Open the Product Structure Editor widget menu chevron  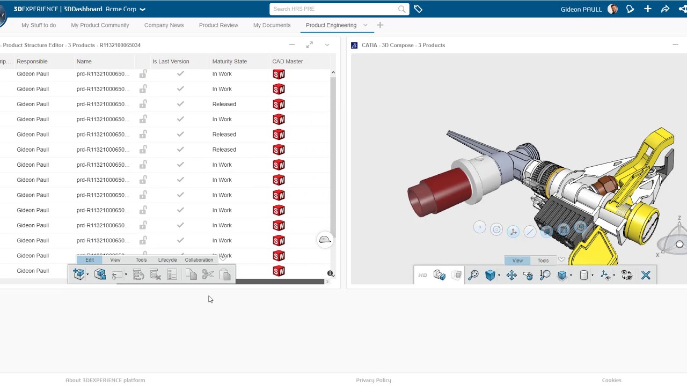click(x=327, y=45)
